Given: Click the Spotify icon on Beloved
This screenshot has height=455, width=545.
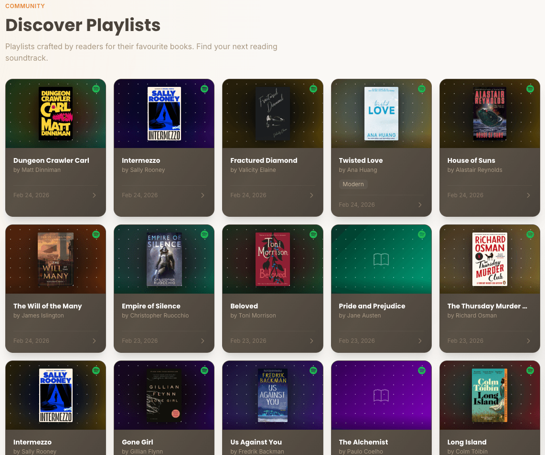Looking at the screenshot, I should coord(313,235).
